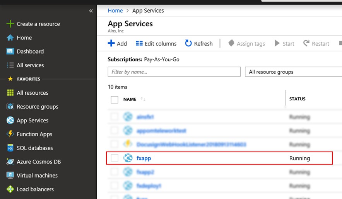Click the STATUS column header
Viewport: 342px width, 199px height.
297,99
